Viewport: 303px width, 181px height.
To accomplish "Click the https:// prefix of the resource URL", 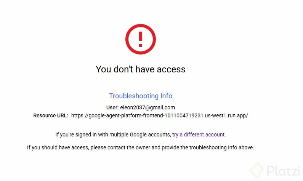I will [x=80, y=115].
